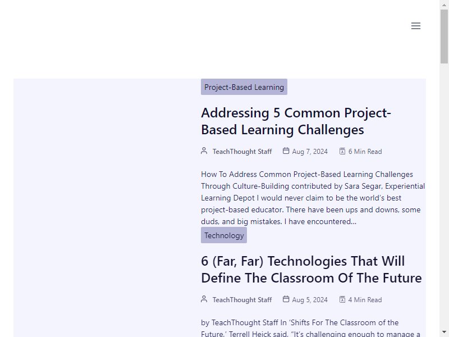Select the Project-Based Learning category tag
This screenshot has width=449, height=337.
click(x=244, y=87)
